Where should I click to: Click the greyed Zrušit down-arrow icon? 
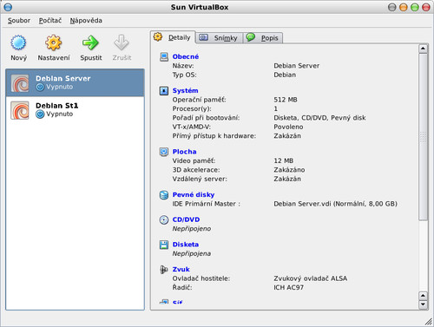point(122,43)
